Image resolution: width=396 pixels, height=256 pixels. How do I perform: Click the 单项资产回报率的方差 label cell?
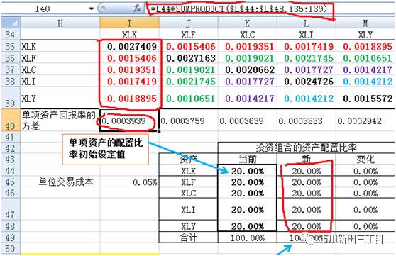pyautogui.click(x=60, y=120)
